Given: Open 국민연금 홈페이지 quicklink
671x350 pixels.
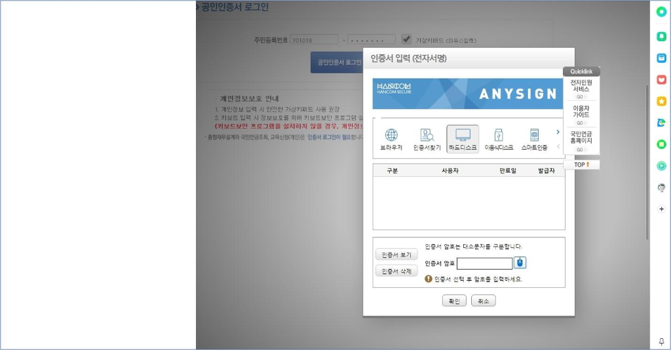Looking at the screenshot, I should tap(581, 141).
